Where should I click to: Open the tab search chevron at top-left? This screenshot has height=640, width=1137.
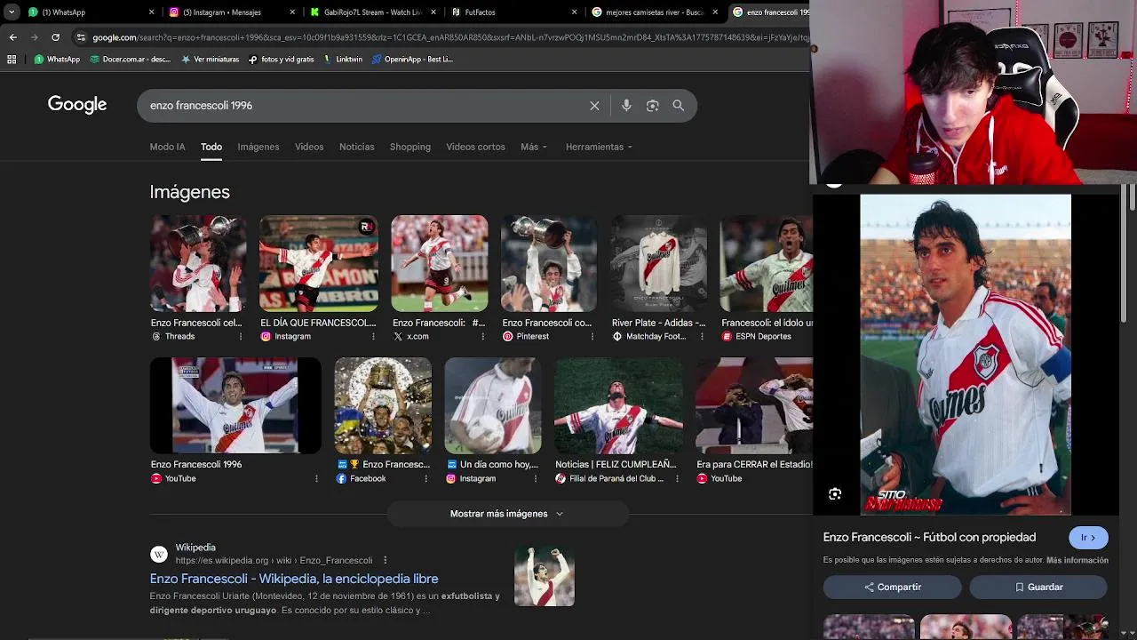pos(12,12)
